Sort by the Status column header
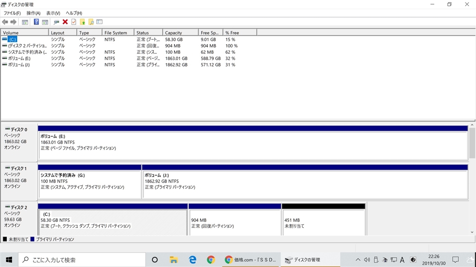The width and height of the screenshot is (476, 267). (x=148, y=32)
